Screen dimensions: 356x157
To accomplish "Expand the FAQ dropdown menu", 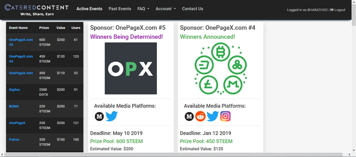I will click(x=143, y=9).
